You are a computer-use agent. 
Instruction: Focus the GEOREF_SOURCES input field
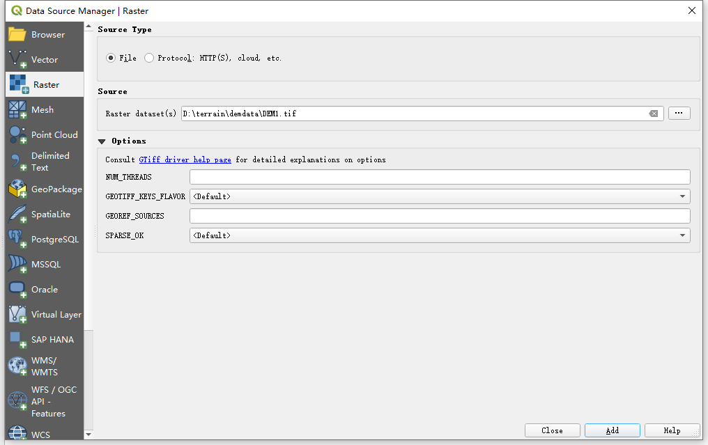[440, 216]
